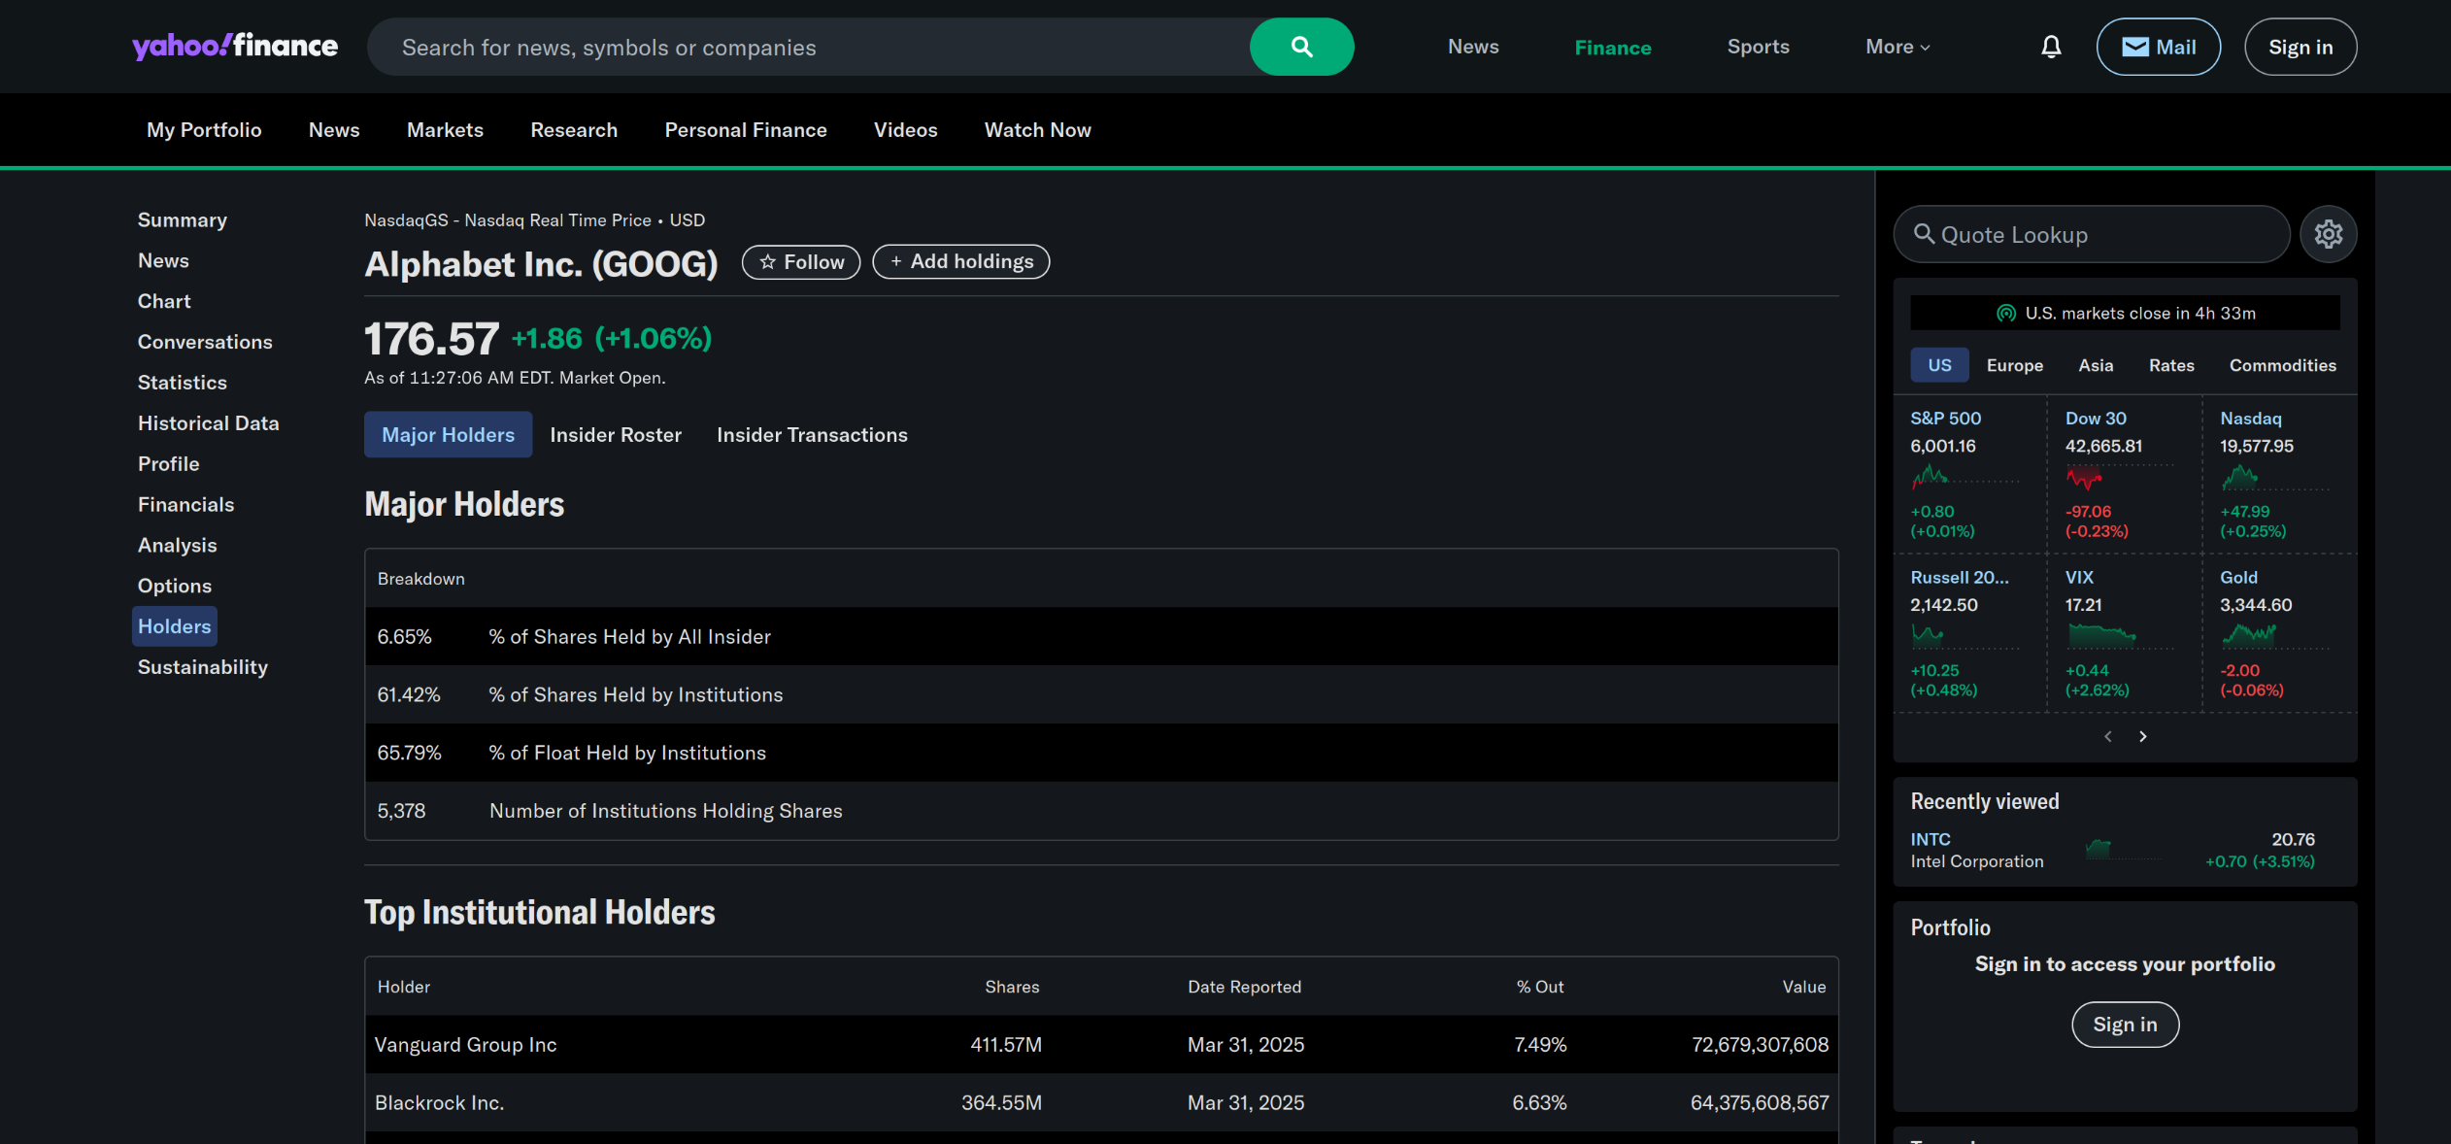Click the Date Reported column header

[1244, 987]
